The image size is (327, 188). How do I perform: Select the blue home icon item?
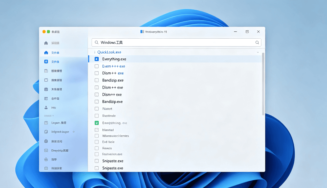point(46,53)
